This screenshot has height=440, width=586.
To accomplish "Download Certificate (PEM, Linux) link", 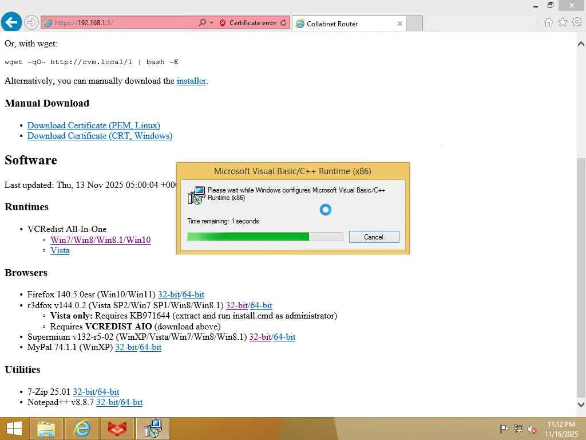I will click(x=94, y=125).
